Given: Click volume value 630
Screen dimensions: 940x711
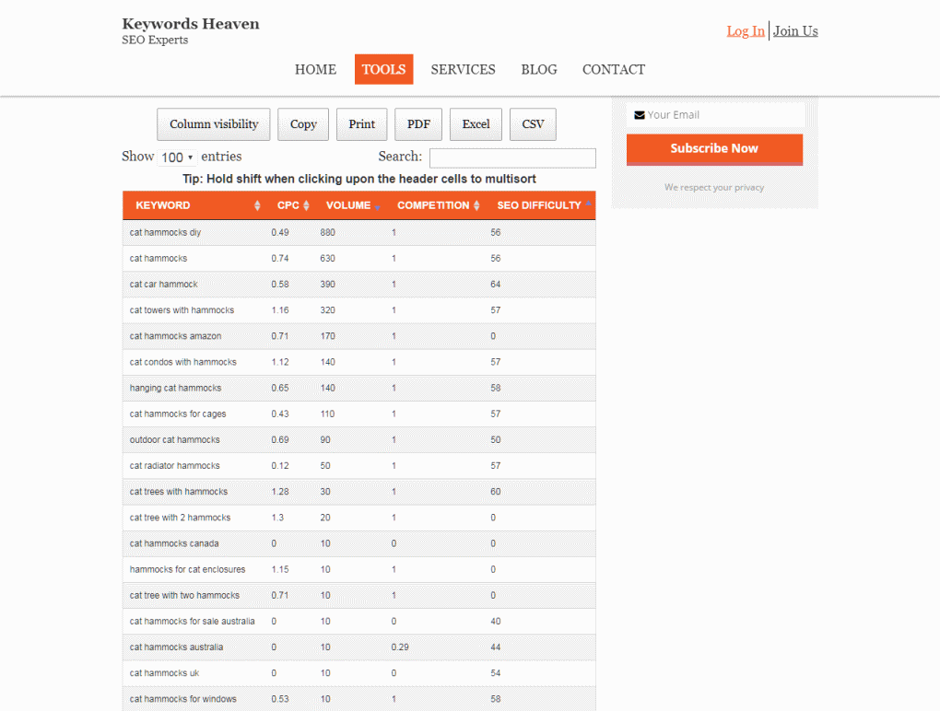Looking at the screenshot, I should tap(327, 259).
